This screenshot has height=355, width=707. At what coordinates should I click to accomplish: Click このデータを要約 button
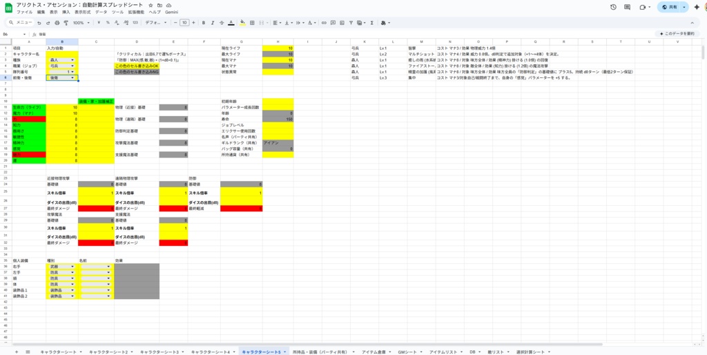pos(677,34)
